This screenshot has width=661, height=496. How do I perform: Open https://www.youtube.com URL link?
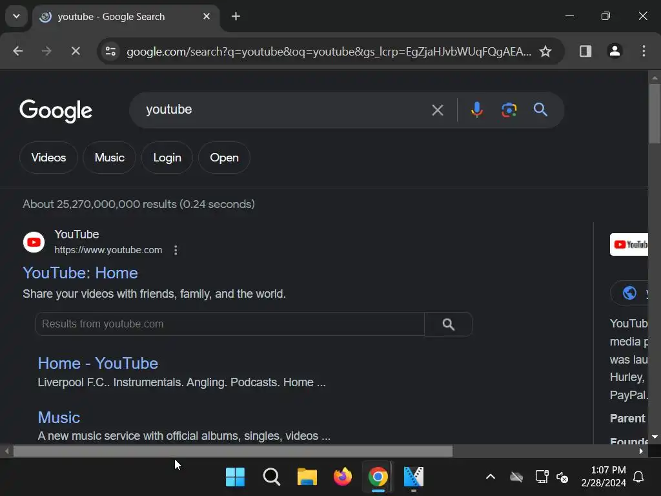click(x=108, y=250)
